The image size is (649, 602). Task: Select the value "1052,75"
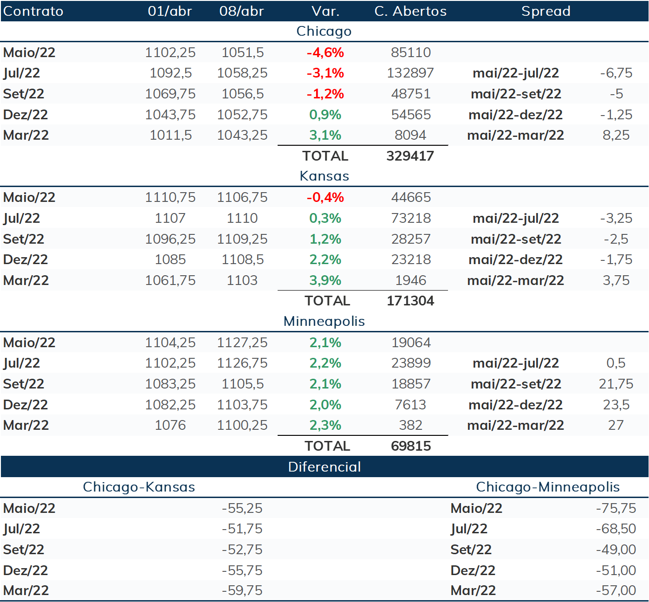tap(242, 115)
